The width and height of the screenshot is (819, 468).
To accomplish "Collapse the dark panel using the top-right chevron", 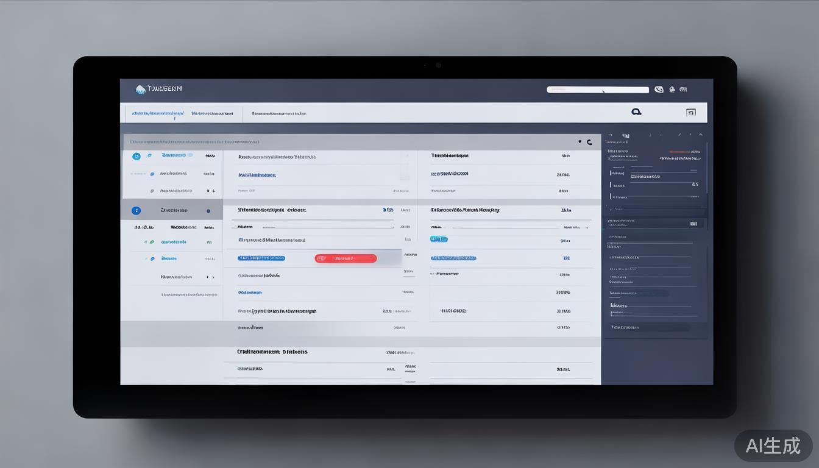I will [701, 135].
